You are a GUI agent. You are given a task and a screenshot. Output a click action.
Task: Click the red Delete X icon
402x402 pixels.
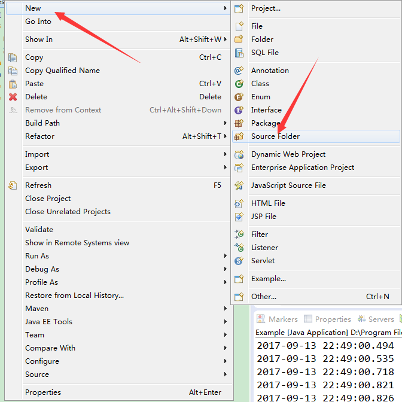(x=13, y=97)
